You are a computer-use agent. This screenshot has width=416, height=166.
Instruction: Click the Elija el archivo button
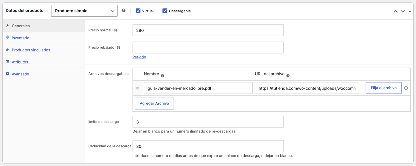click(383, 88)
